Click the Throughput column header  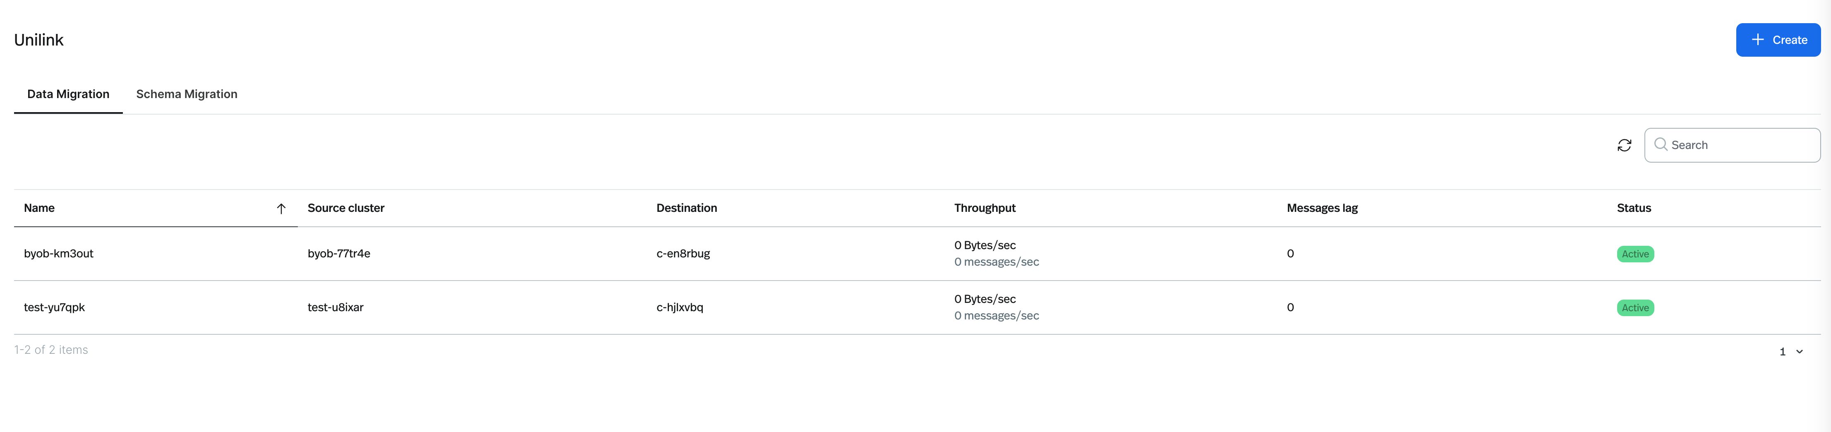[x=985, y=207]
